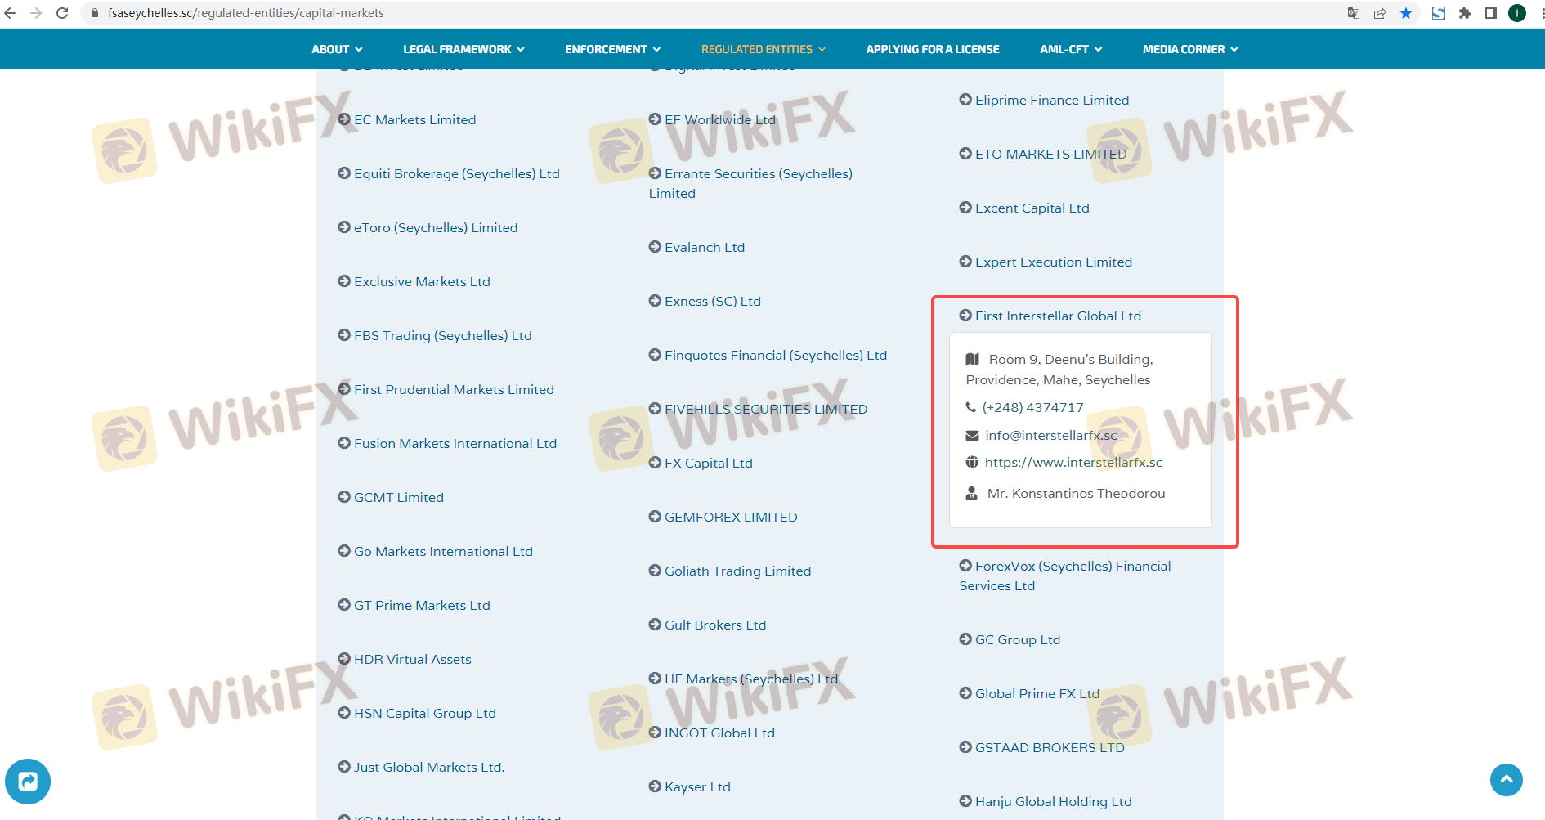Toggle the browser side panel icon
Image resolution: width=1545 pixels, height=820 pixels.
click(x=1491, y=13)
